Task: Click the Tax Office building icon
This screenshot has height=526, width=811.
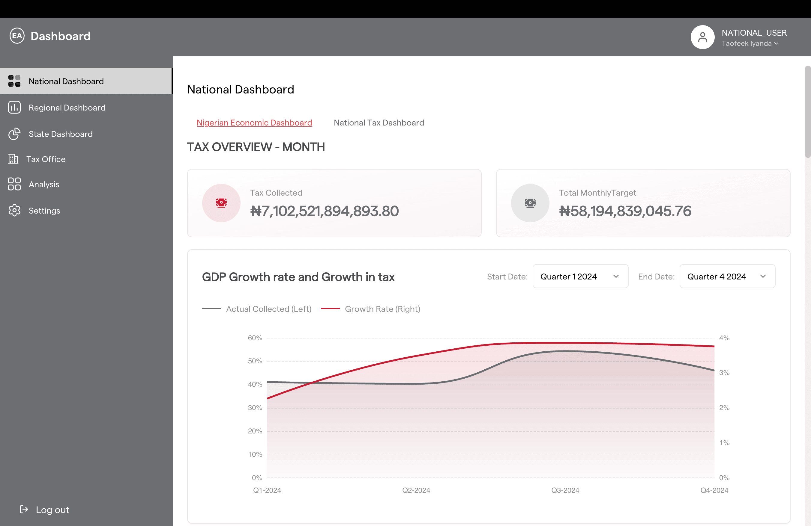Action: coord(13,159)
